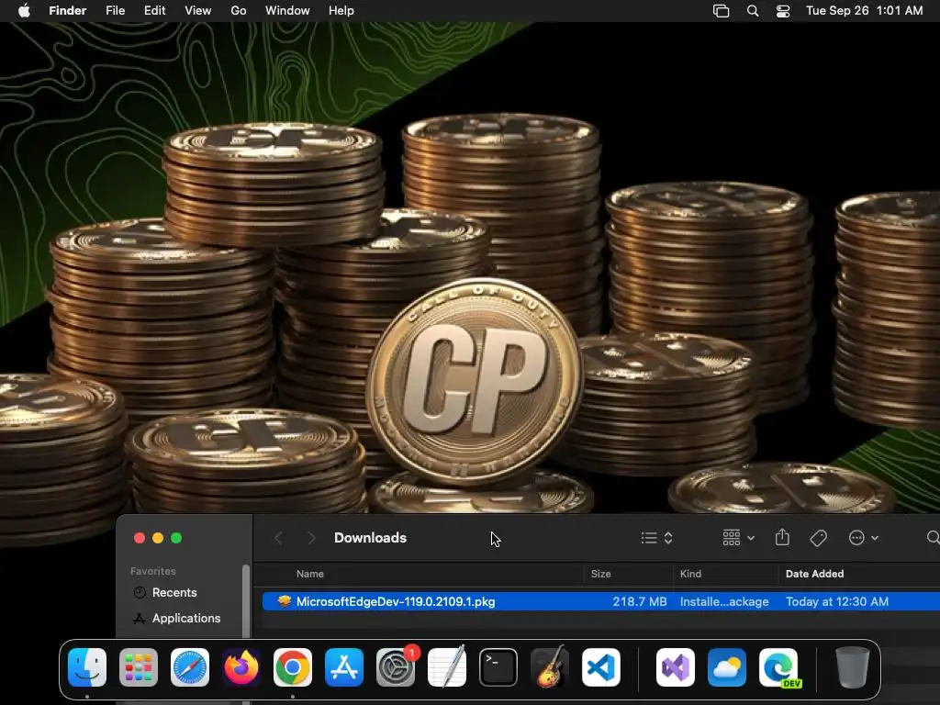Screen dimensions: 940x705
Task: Click the Finder sidebar scrollbar
Action: pos(246,601)
